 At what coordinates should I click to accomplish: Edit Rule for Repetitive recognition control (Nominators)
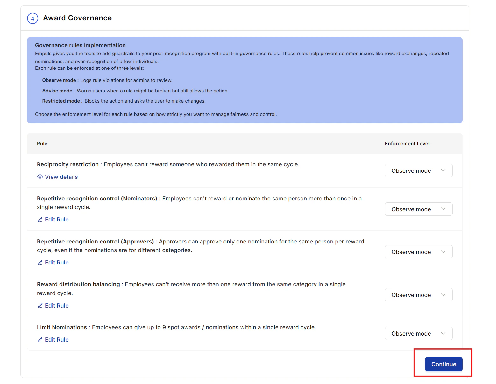pos(53,220)
